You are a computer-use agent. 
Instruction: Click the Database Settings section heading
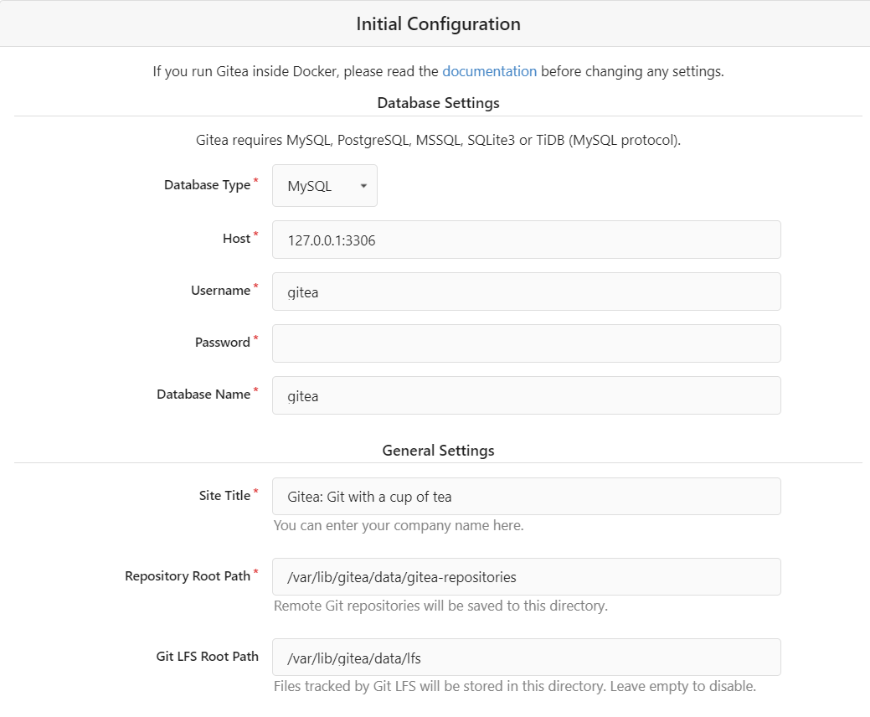(438, 102)
